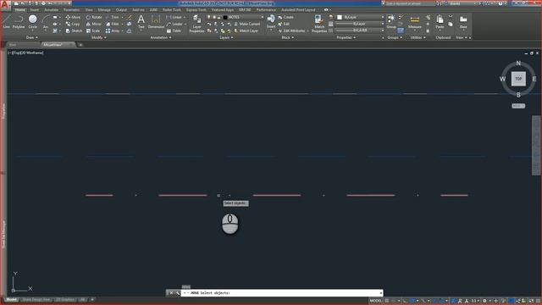
Task: Click the help search field
Action: (410, 3)
